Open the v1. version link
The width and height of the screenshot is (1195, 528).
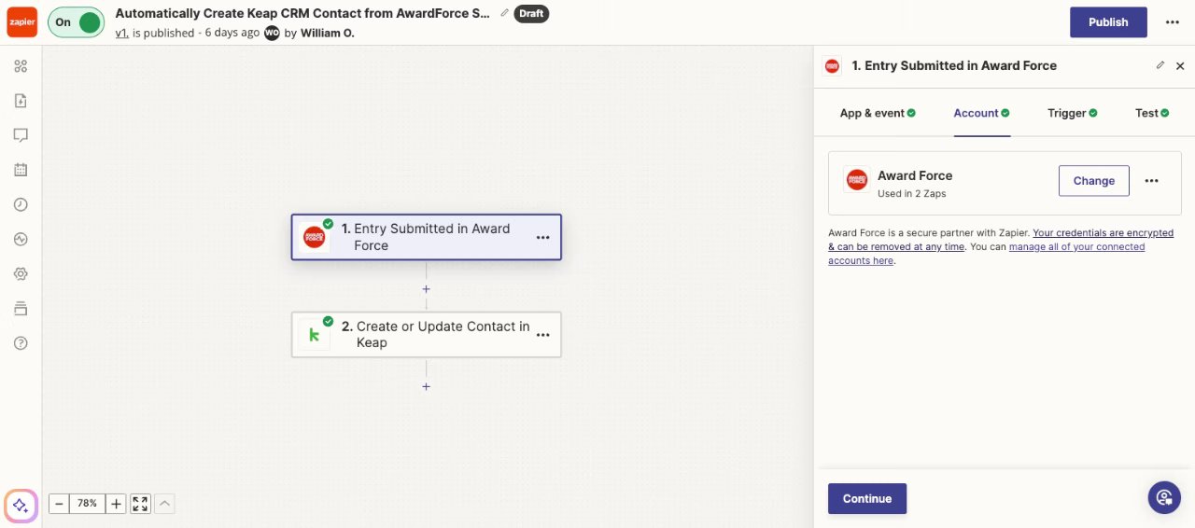[121, 33]
